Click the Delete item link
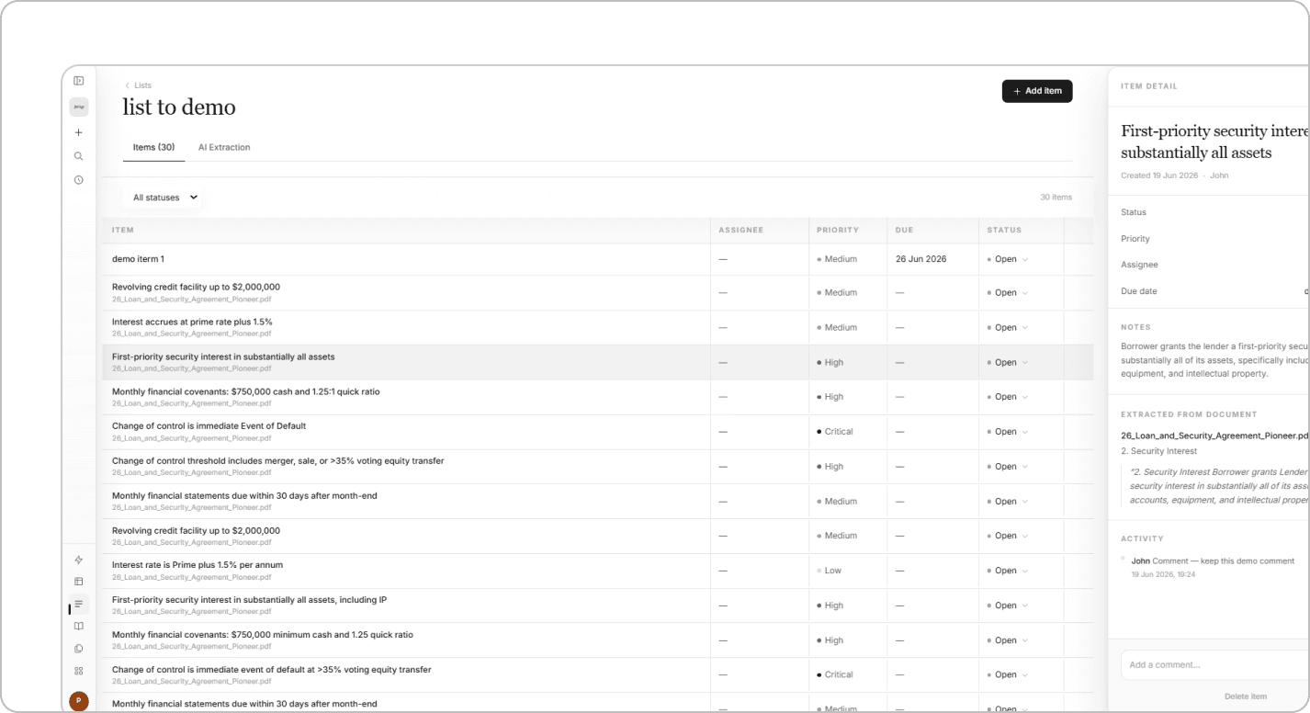The width and height of the screenshot is (1310, 713). click(1246, 696)
